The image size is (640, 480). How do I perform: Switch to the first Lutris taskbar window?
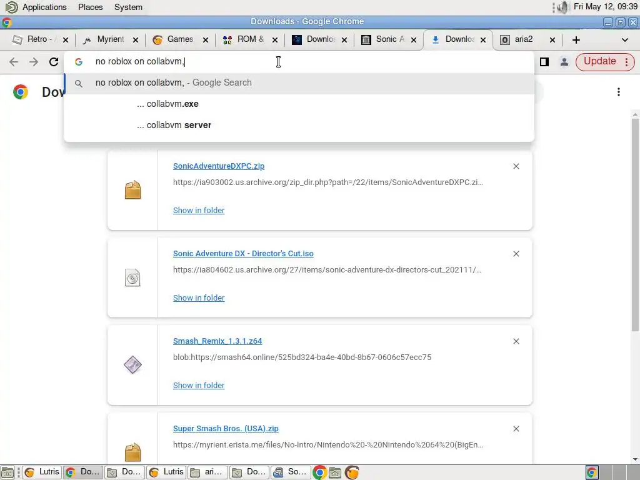pyautogui.click(x=42, y=472)
